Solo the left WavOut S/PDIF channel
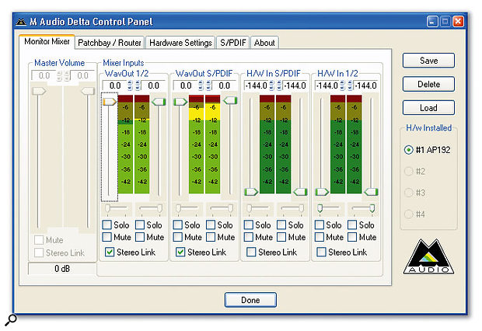Screen dimensions: 482x331 177,225
